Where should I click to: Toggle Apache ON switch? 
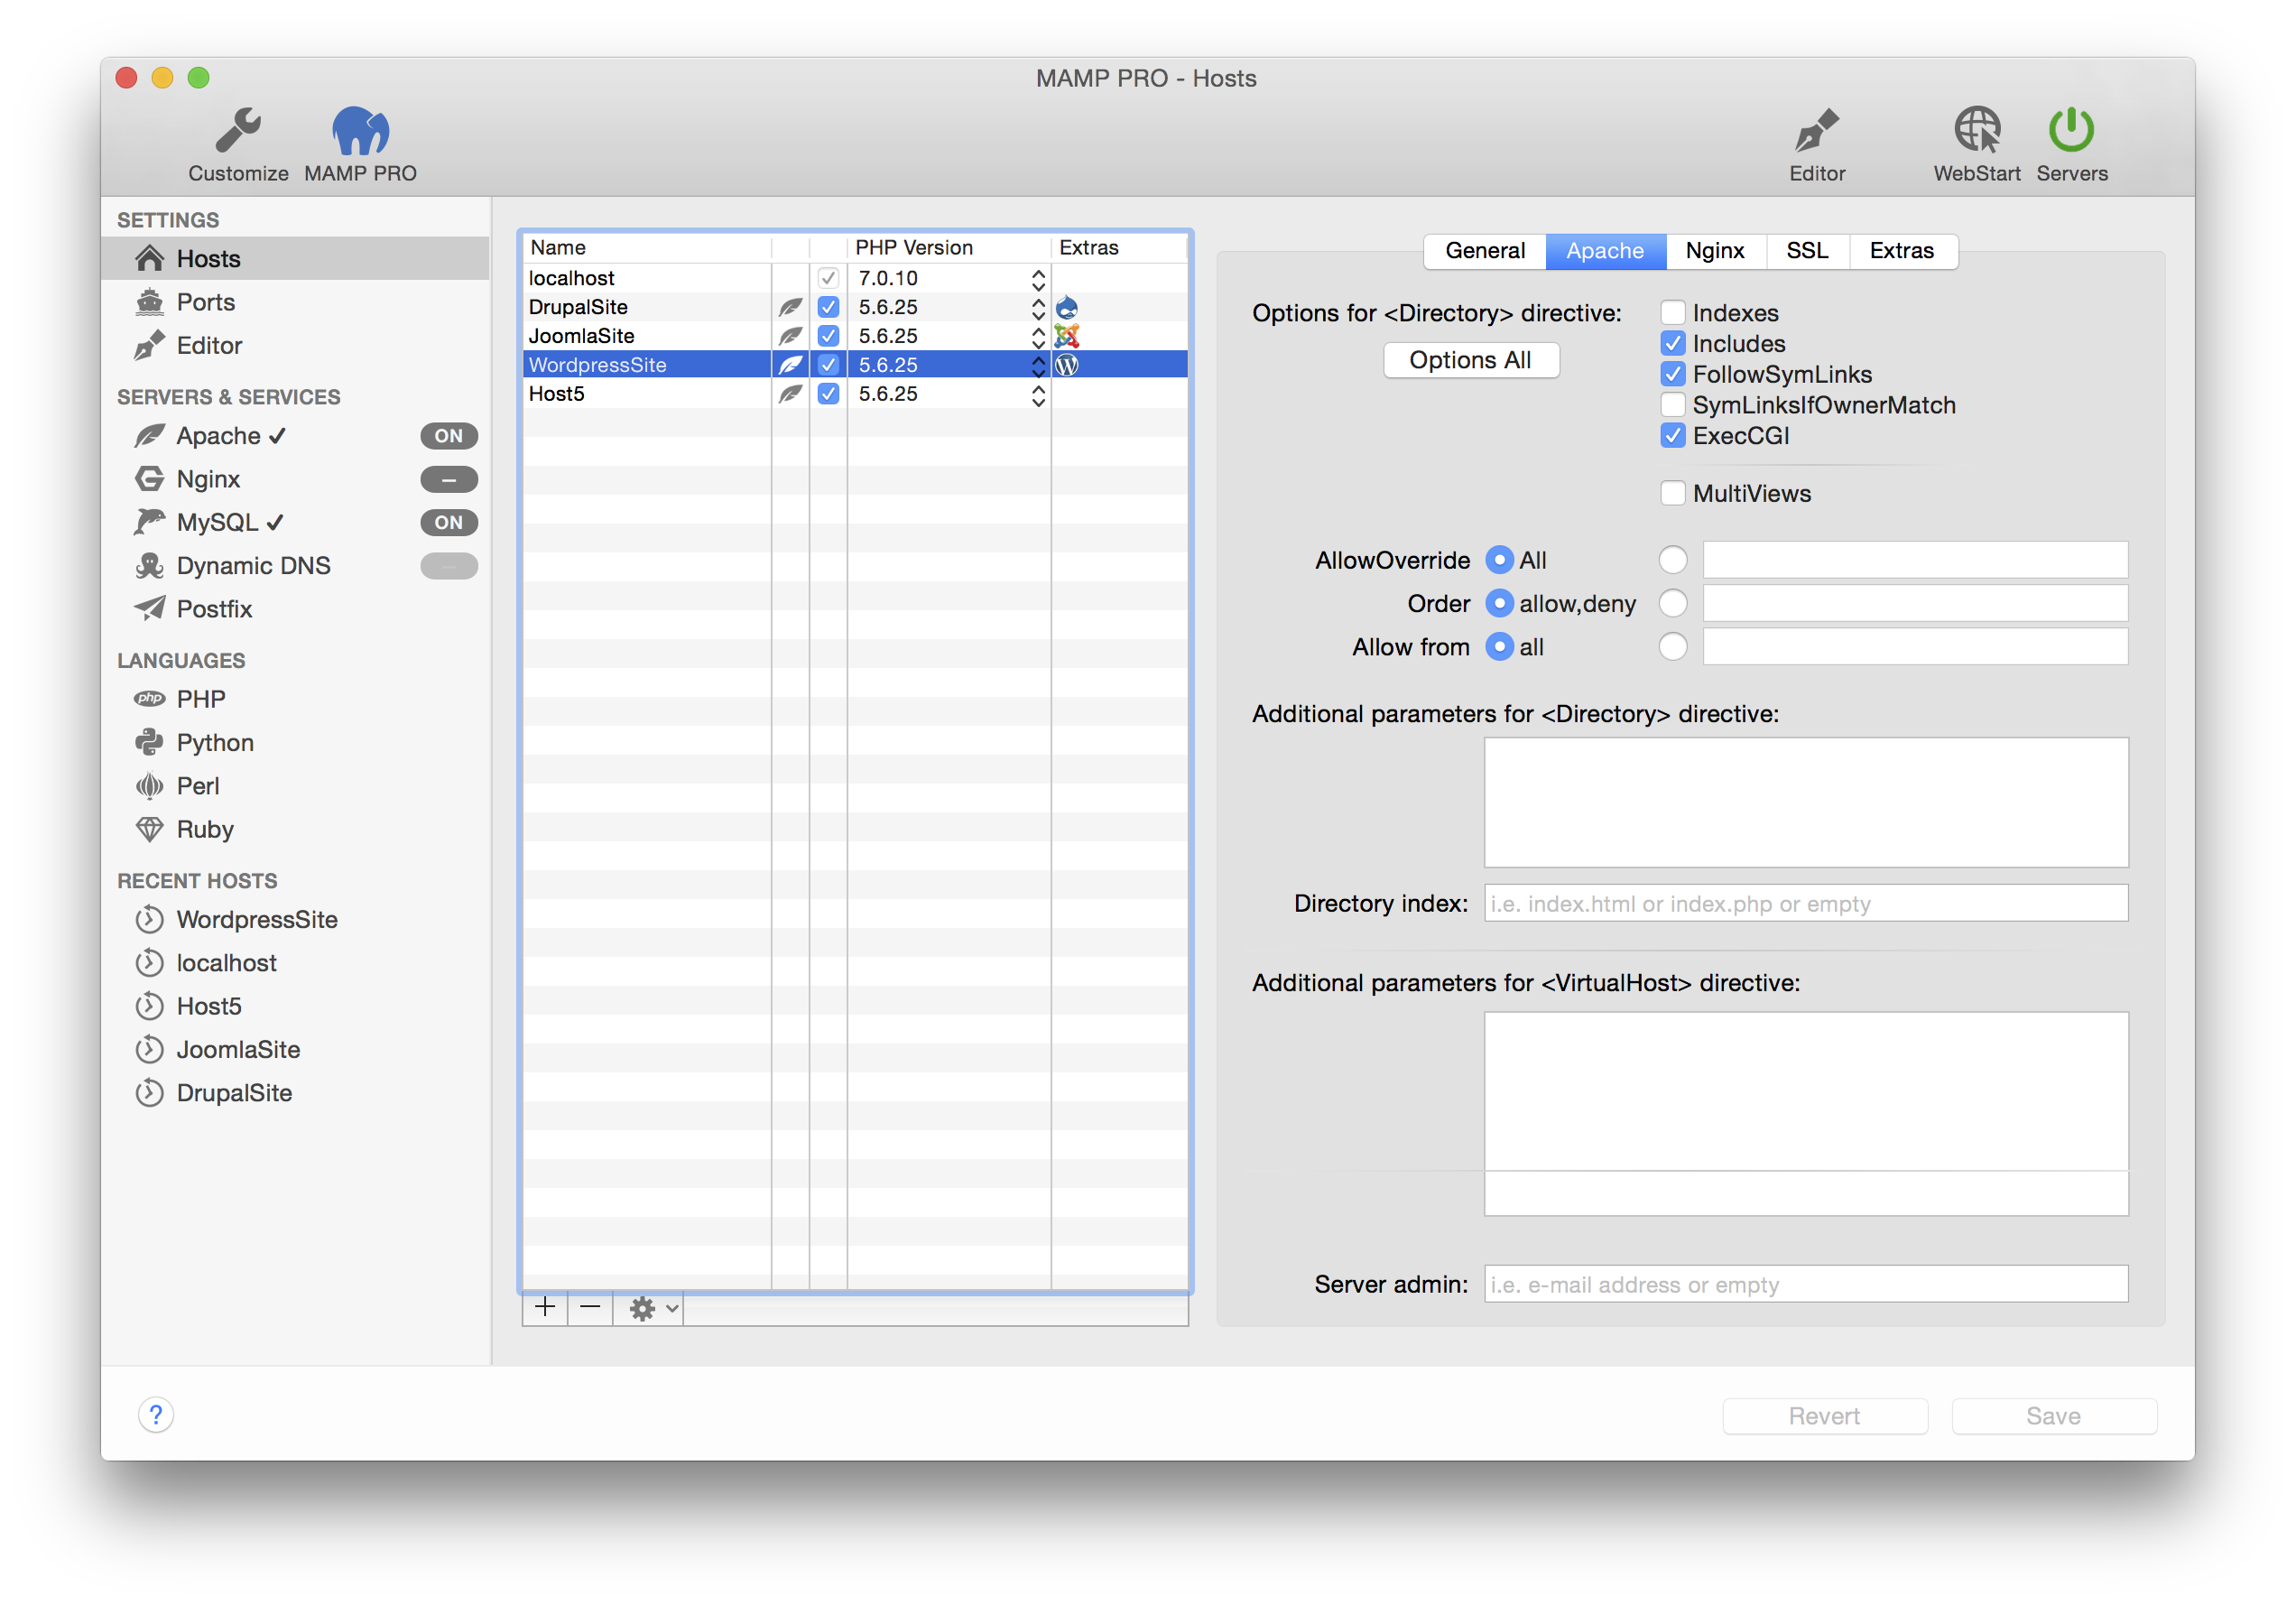click(449, 436)
